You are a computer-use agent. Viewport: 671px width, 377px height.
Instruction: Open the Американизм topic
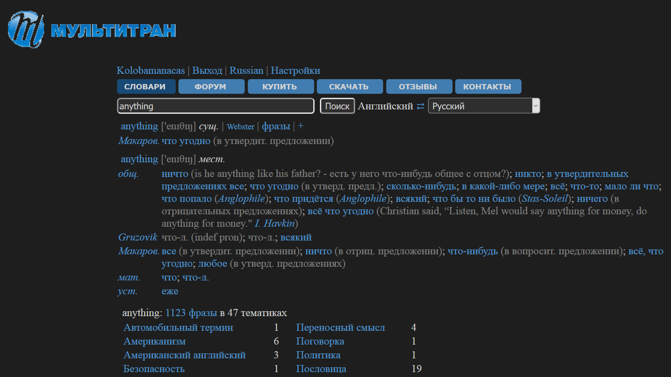coord(154,341)
